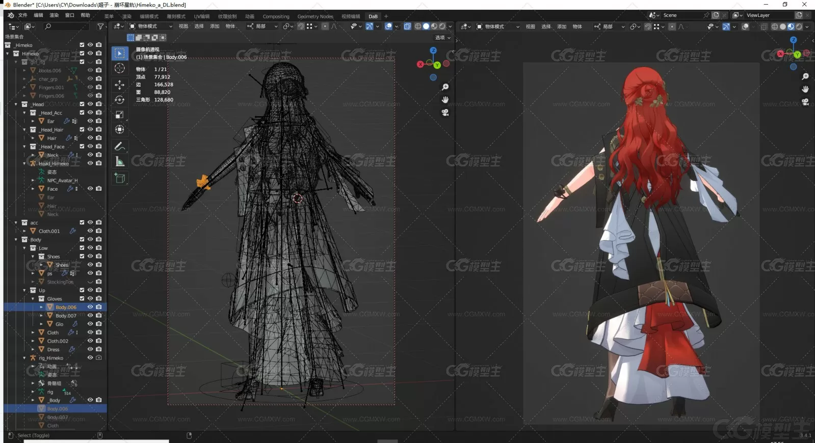The height and width of the screenshot is (443, 815).
Task: Click the Z axis of right viewport gizmo
Action: (793, 40)
